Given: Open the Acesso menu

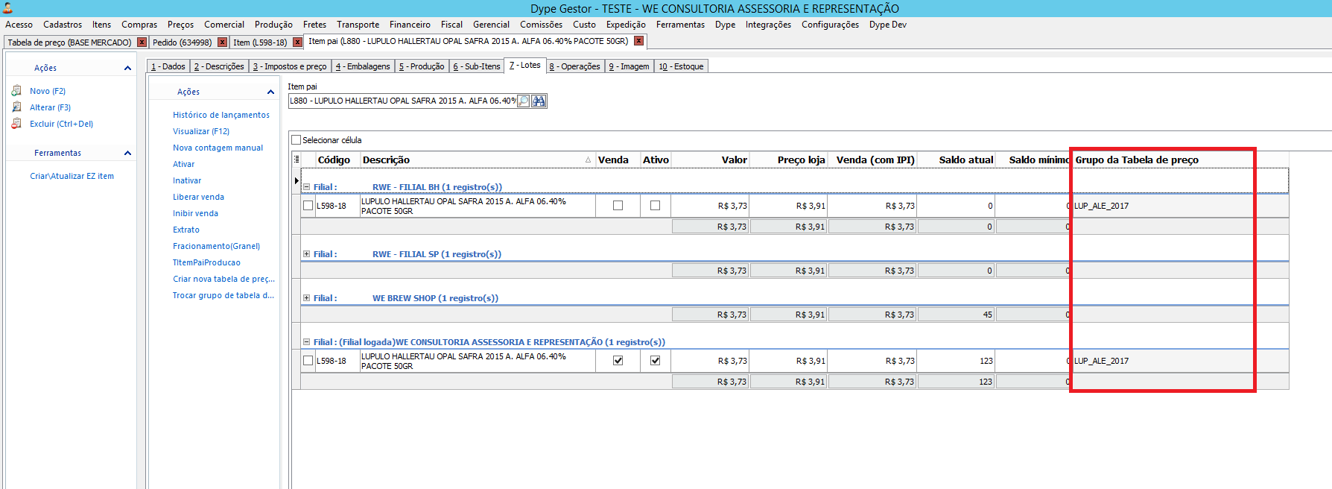Looking at the screenshot, I should tap(19, 25).
